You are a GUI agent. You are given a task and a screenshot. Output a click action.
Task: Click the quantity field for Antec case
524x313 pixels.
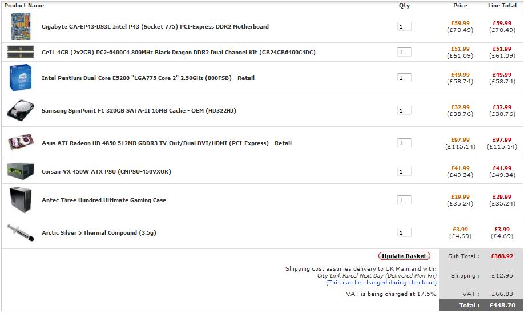click(x=404, y=200)
